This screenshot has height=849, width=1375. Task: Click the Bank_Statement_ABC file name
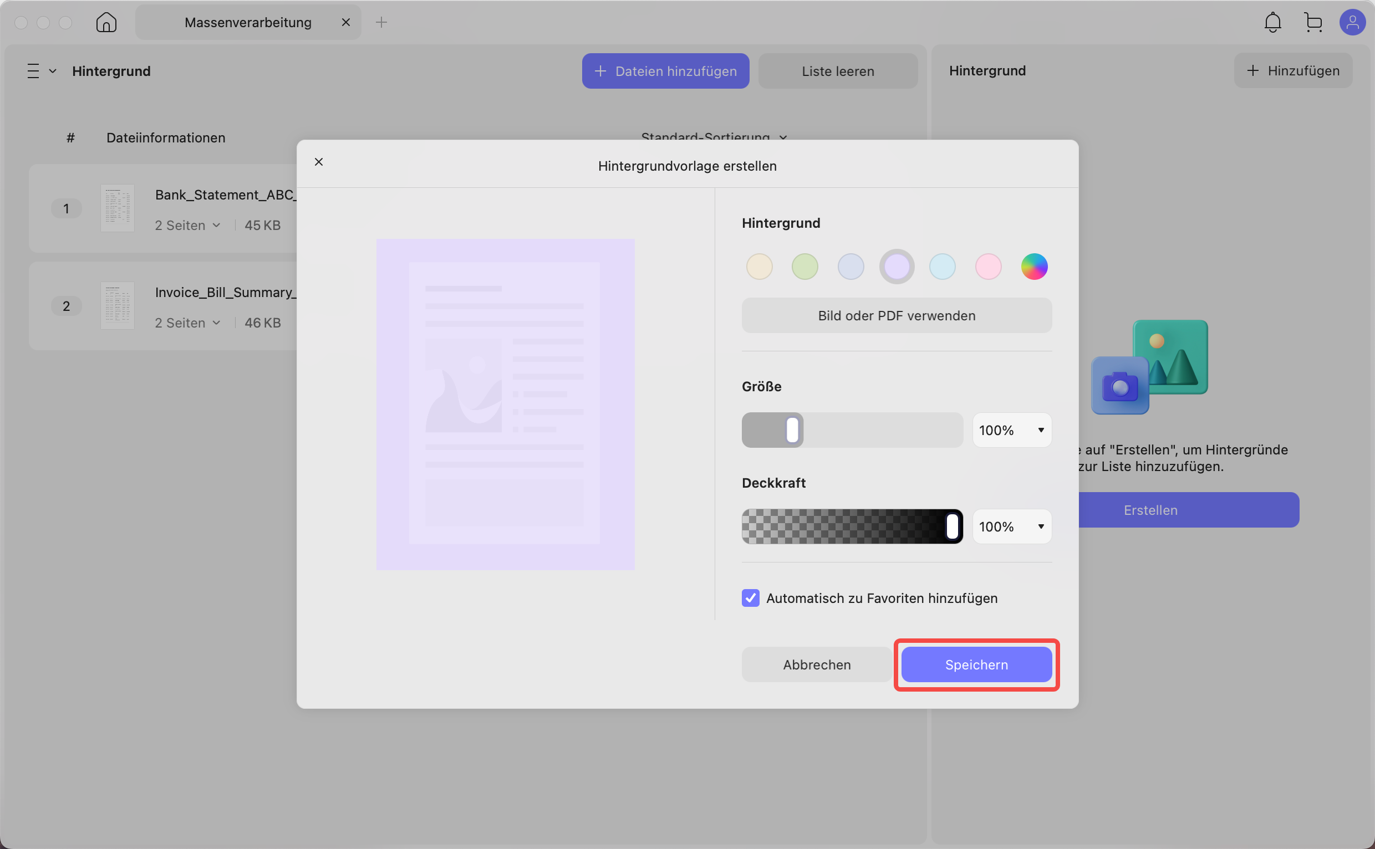226,195
